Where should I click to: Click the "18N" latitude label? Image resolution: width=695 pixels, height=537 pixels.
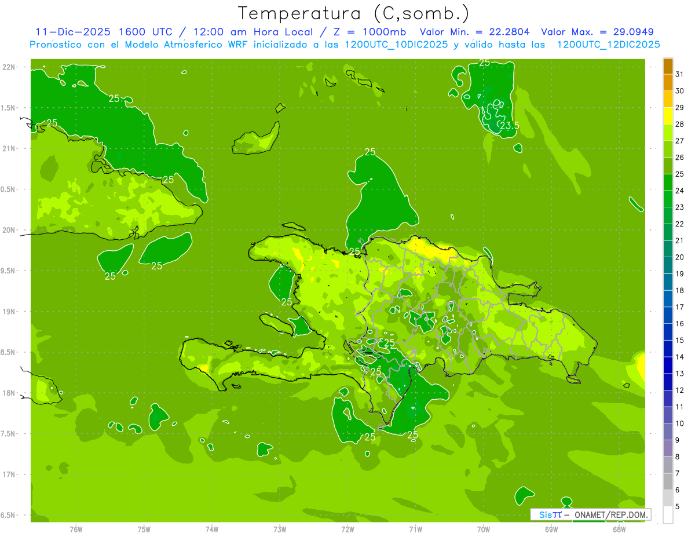(9, 393)
